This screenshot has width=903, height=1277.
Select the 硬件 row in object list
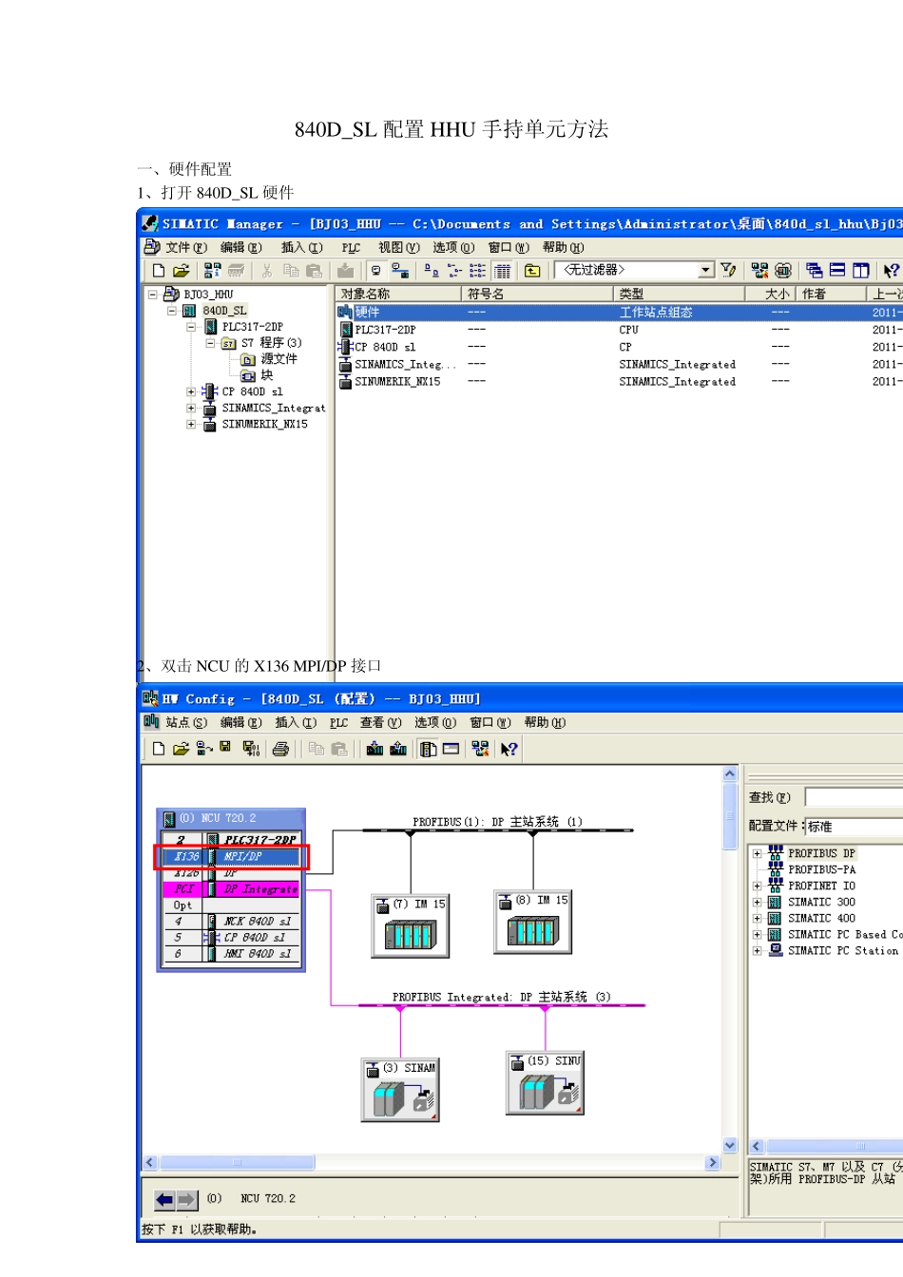pyautogui.click(x=619, y=313)
